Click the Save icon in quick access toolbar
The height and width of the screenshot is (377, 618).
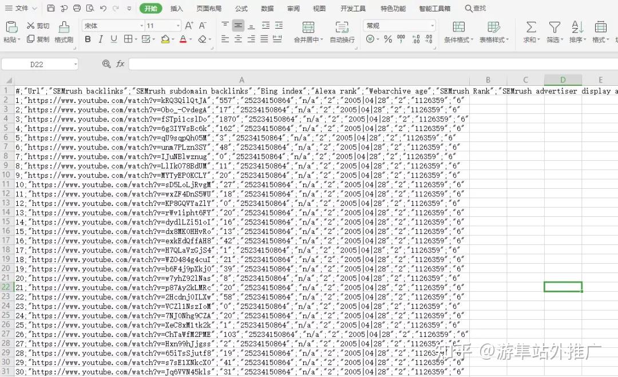pos(51,8)
